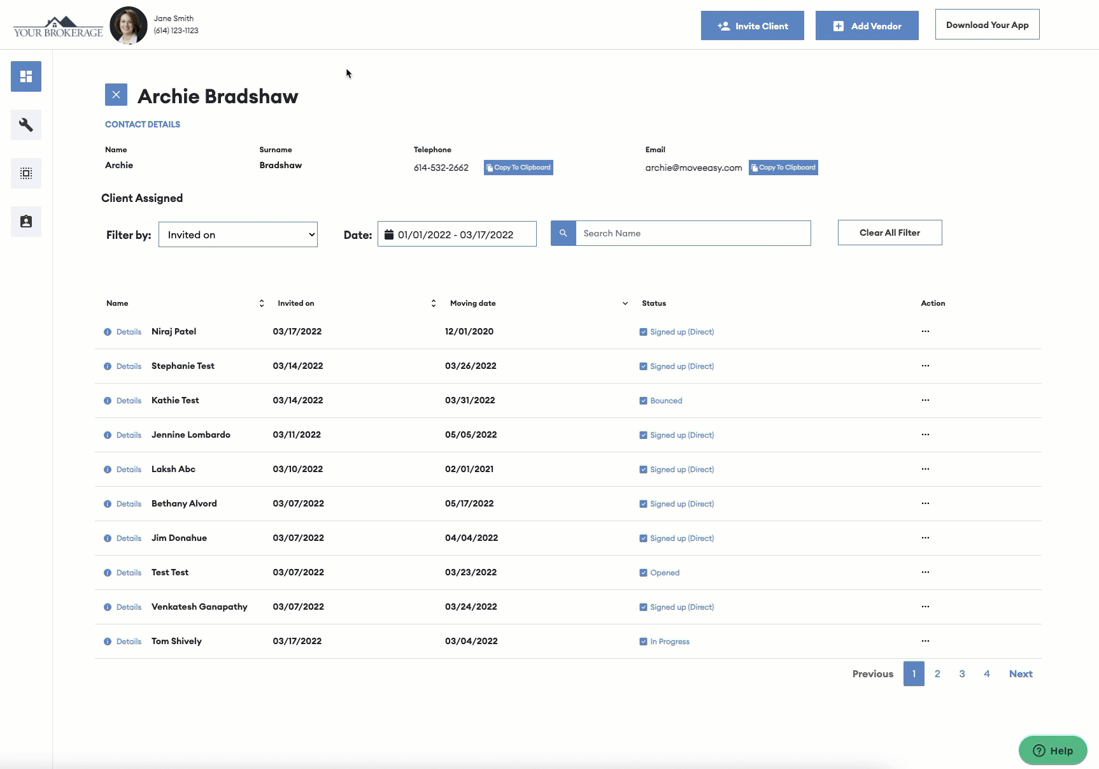The height and width of the screenshot is (769, 1099).
Task: Toggle status checkbox for Jim Donahue
Action: click(x=643, y=538)
